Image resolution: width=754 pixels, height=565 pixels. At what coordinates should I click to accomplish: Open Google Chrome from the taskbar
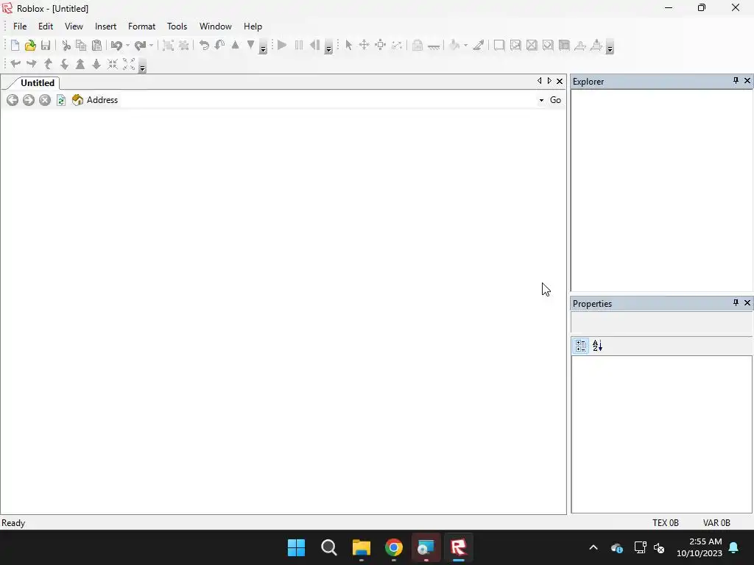coord(394,547)
